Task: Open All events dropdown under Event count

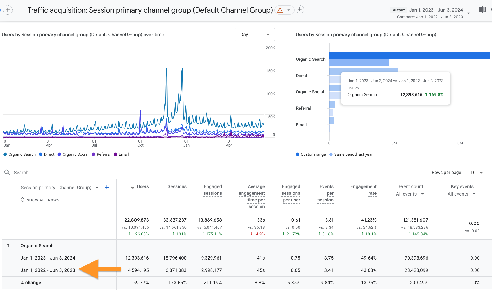Action: pyautogui.click(x=410, y=194)
